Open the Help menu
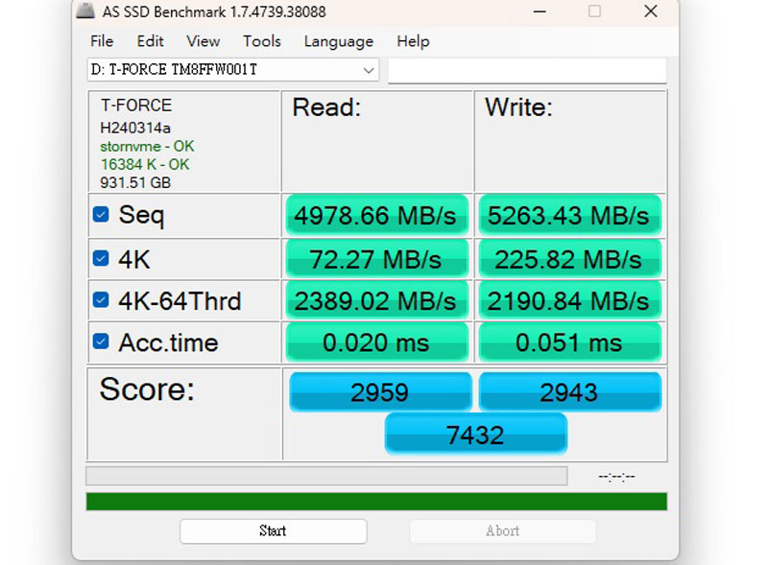This screenshot has height=565, width=768. point(413,41)
